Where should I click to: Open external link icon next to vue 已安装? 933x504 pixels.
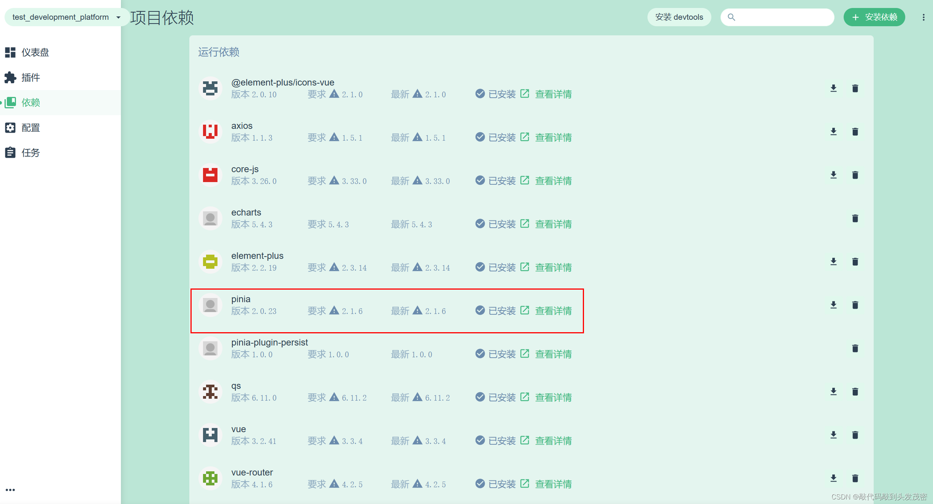(525, 440)
